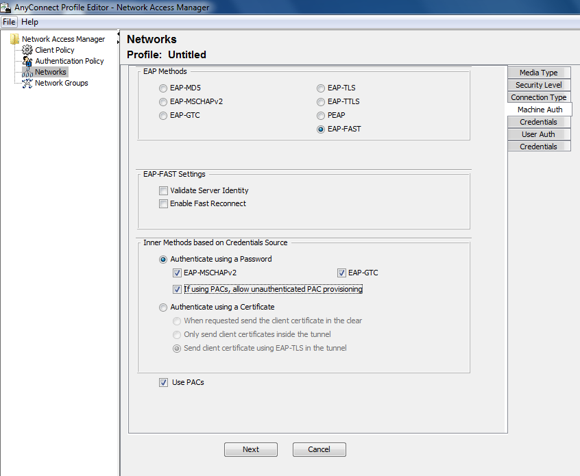Toggle unauthenticated PAC provisioning checkbox

click(177, 290)
